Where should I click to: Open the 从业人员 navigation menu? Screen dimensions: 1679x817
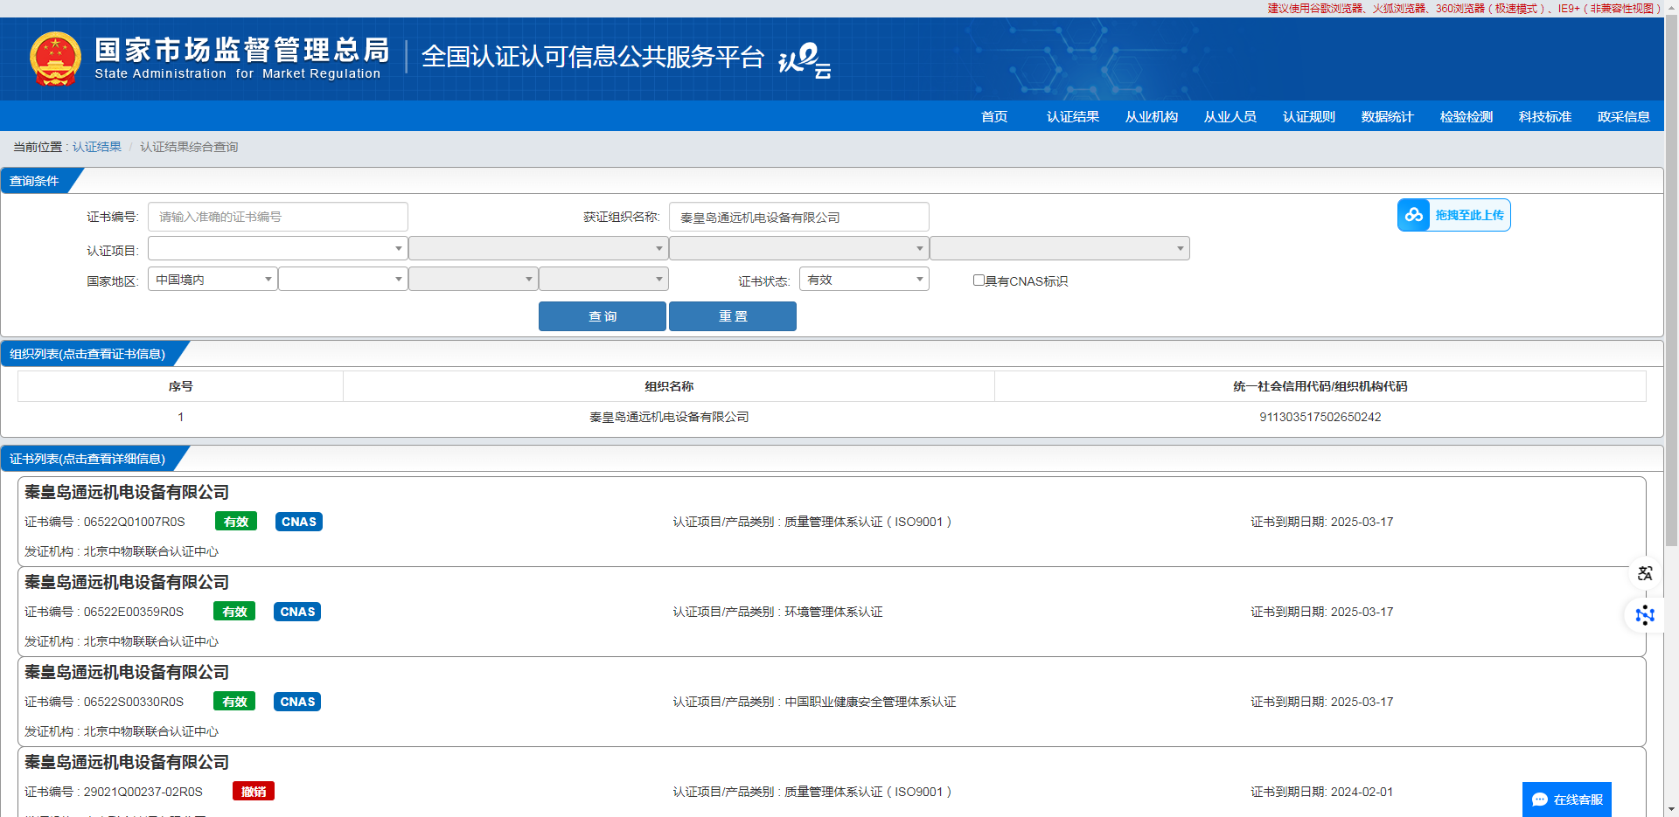pos(1230,117)
